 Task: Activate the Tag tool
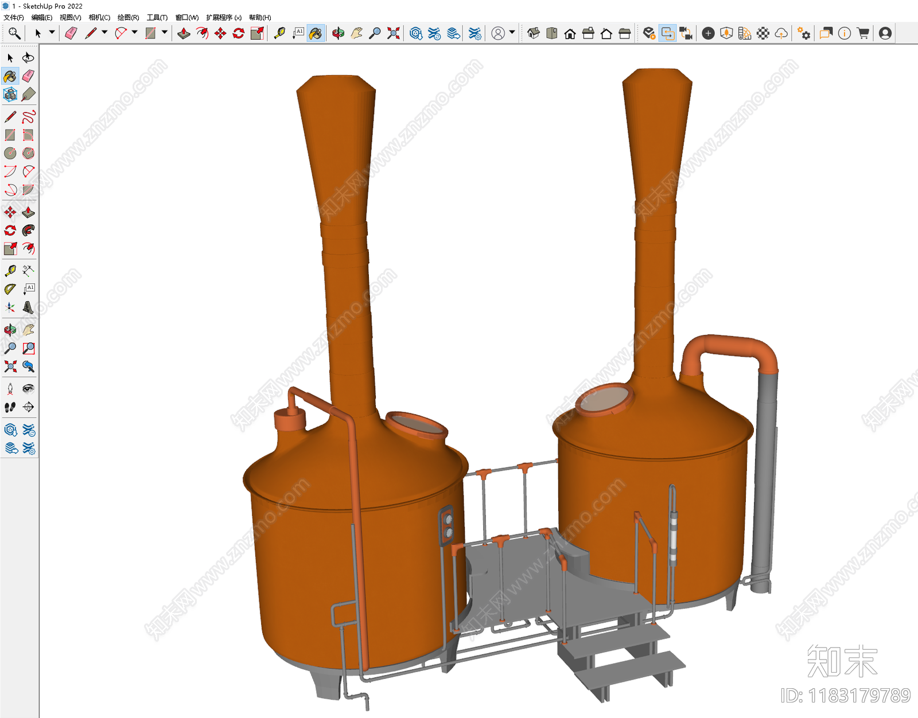tap(28, 94)
